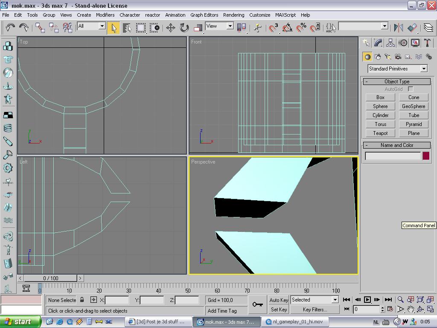Screen dimensions: 437x328
Task: Click the Key Filters button
Action: pyautogui.click(x=315, y=310)
